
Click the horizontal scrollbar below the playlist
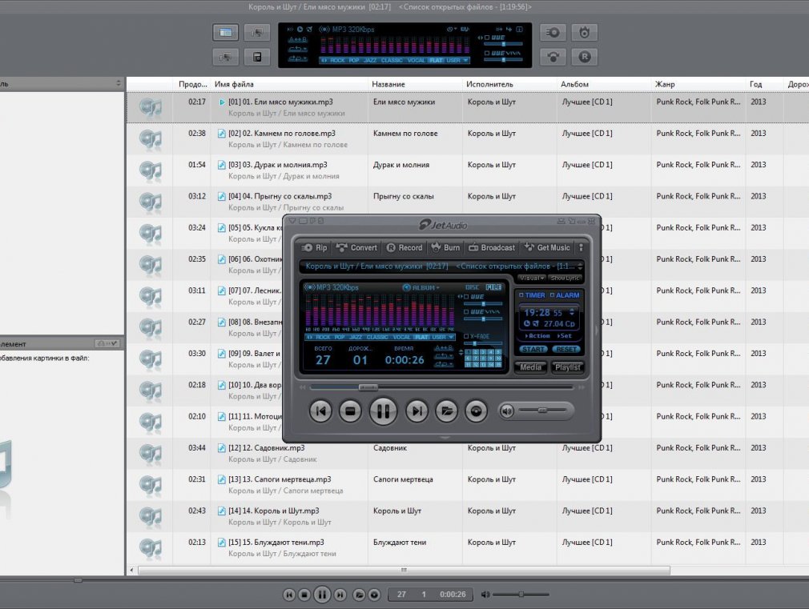coord(404,571)
